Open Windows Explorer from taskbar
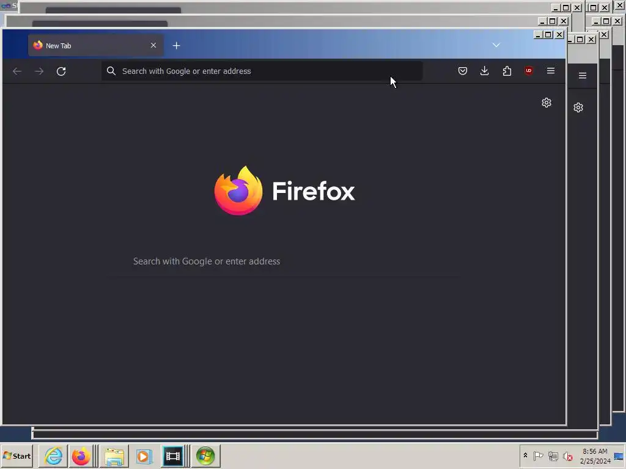The height and width of the screenshot is (469, 626). (114, 456)
